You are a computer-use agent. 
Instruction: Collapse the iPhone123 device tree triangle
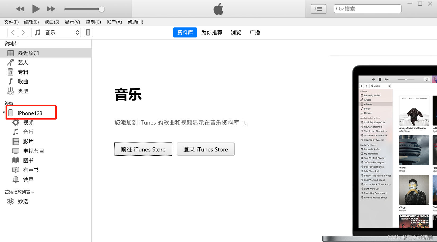point(4,112)
